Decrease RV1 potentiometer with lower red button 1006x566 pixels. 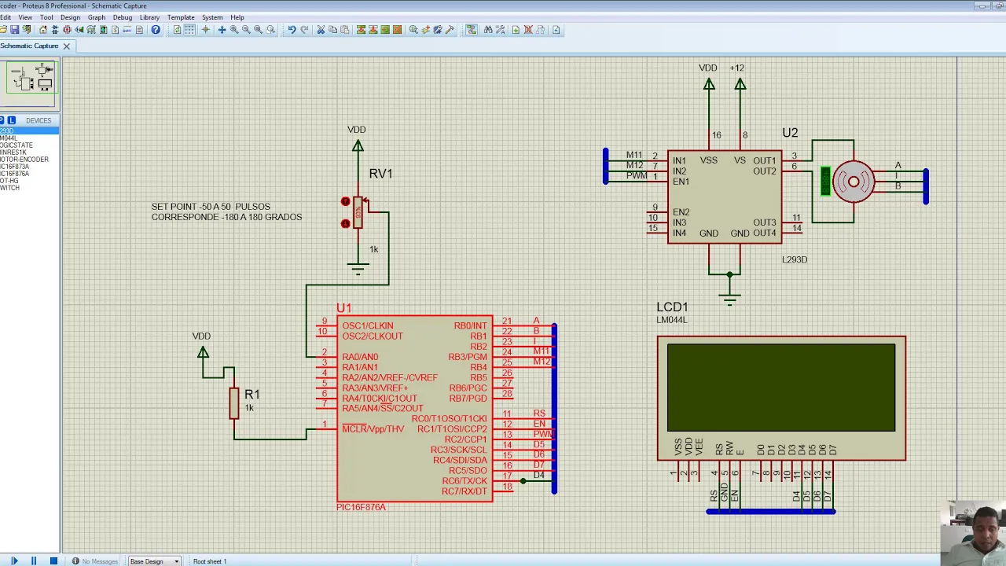click(345, 224)
